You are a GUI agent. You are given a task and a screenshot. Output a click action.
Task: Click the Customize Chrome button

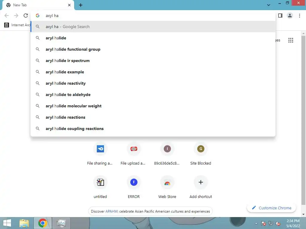(x=271, y=208)
